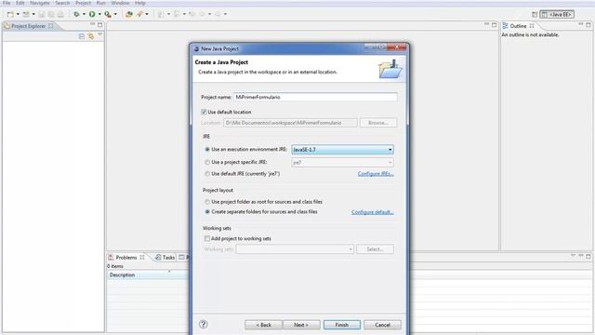Select Use a project specific JRE radio
This screenshot has height=335, width=595.
pos(207,162)
